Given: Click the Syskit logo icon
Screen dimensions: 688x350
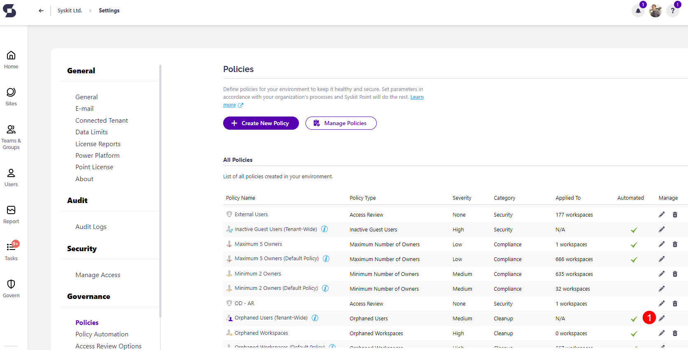Looking at the screenshot, I should [x=9, y=11].
